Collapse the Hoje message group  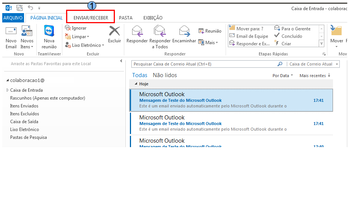coord(136,84)
